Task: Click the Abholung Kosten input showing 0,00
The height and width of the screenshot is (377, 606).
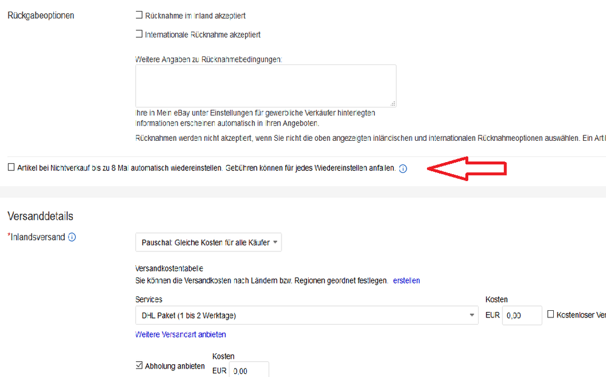Action: [x=249, y=370]
